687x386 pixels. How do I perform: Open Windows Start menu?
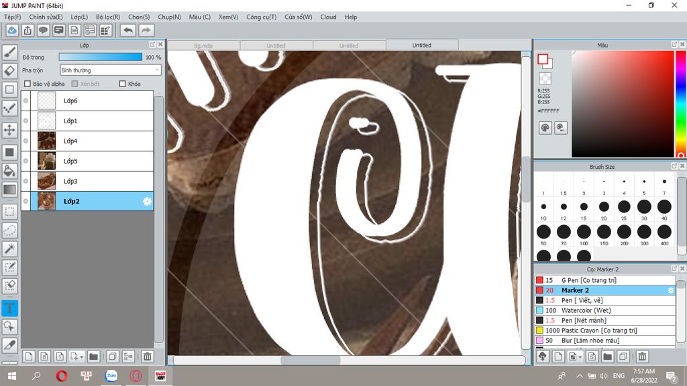12,376
